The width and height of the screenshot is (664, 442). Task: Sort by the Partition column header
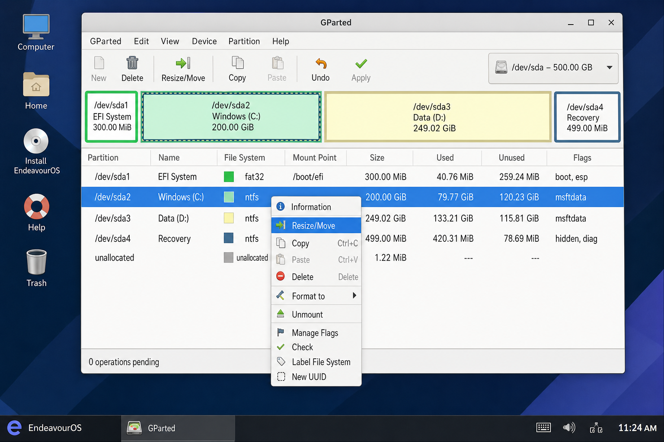click(116, 158)
